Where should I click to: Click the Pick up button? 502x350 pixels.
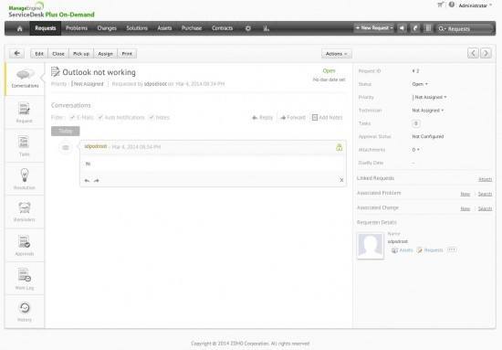[x=81, y=54]
